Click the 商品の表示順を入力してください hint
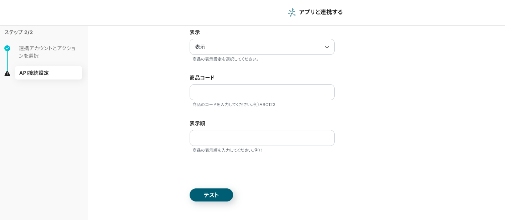 pyautogui.click(x=227, y=150)
